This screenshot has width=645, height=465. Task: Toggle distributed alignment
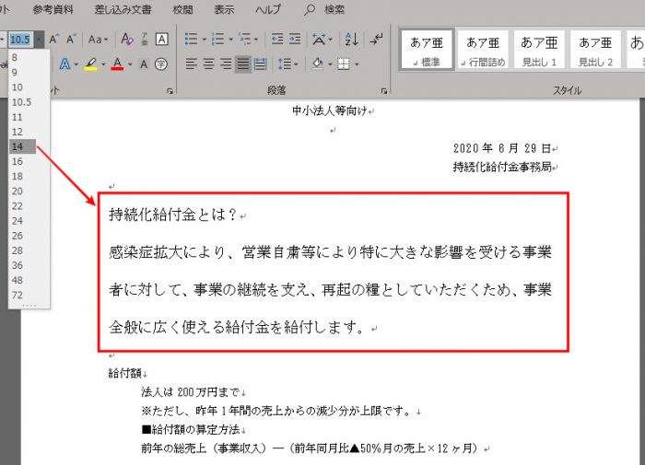(260, 64)
